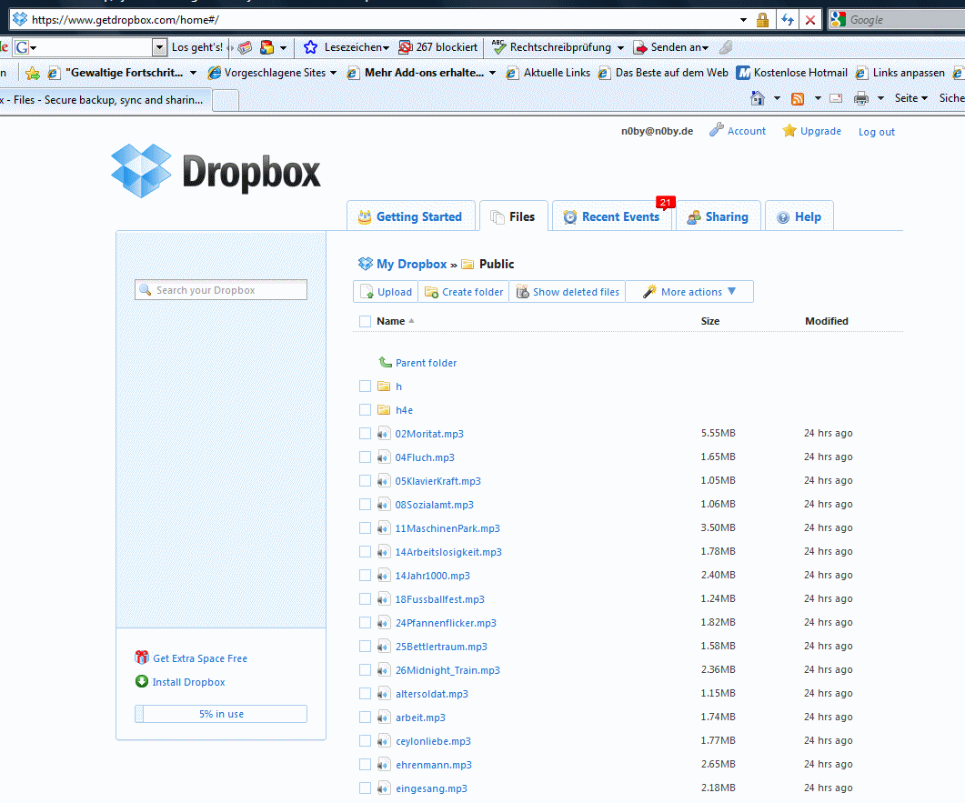Click the audio icon for arbeit.mp3
The height and width of the screenshot is (803, 965).
tap(384, 718)
